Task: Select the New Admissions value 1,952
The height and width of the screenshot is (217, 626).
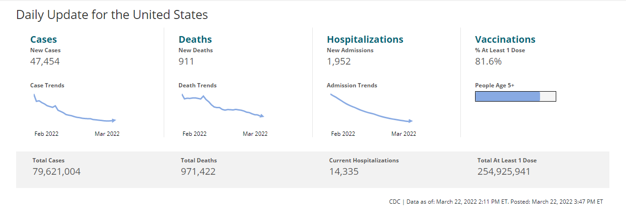Action: click(x=339, y=61)
